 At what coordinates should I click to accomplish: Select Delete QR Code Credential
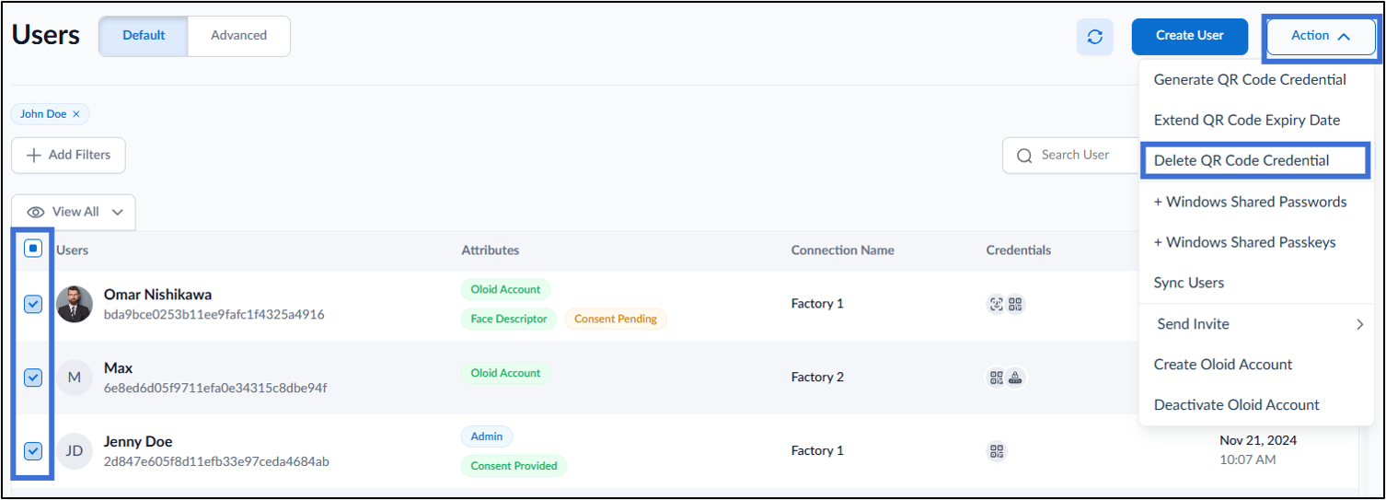pyautogui.click(x=1242, y=160)
